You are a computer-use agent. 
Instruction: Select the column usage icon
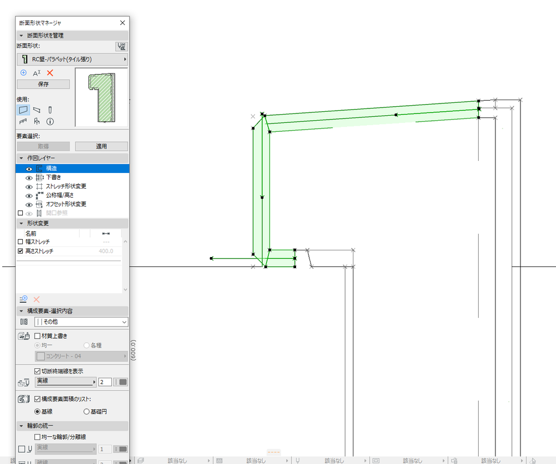click(50, 110)
